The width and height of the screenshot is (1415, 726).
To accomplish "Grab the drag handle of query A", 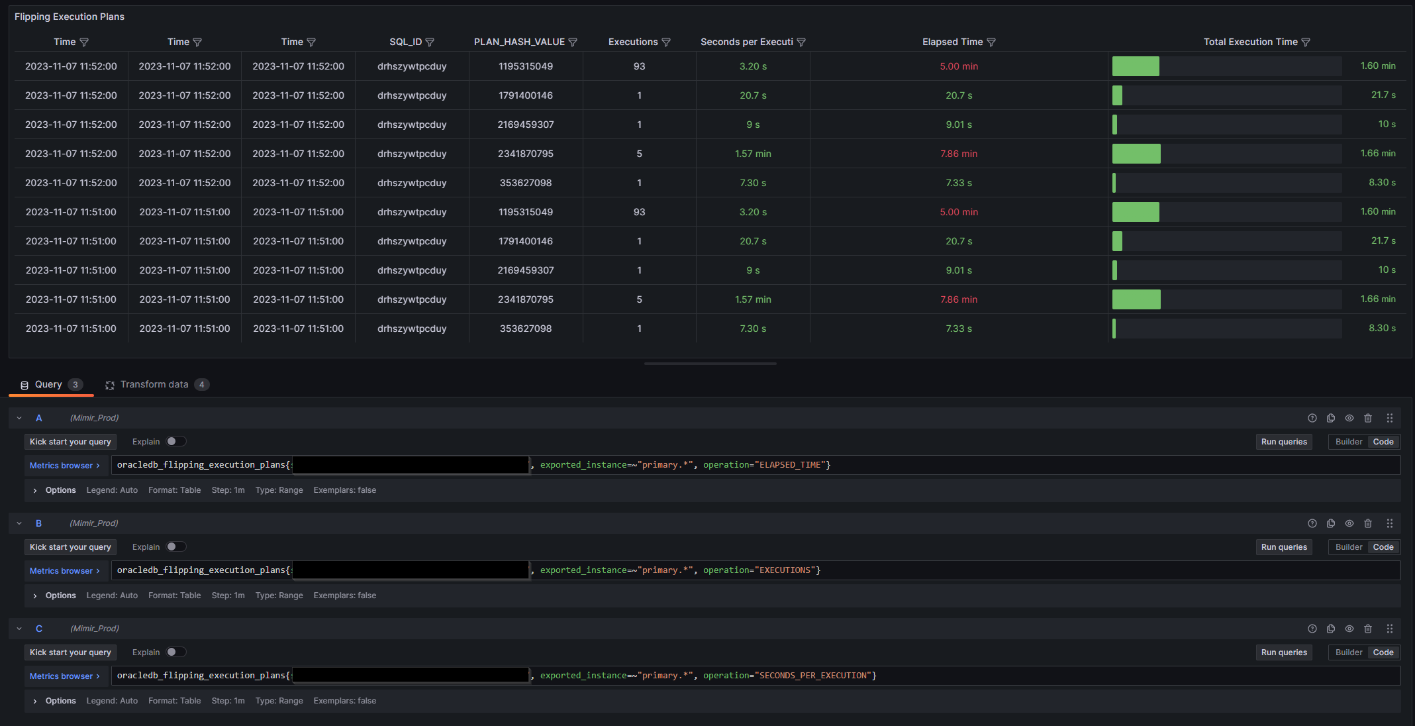I will point(1390,418).
